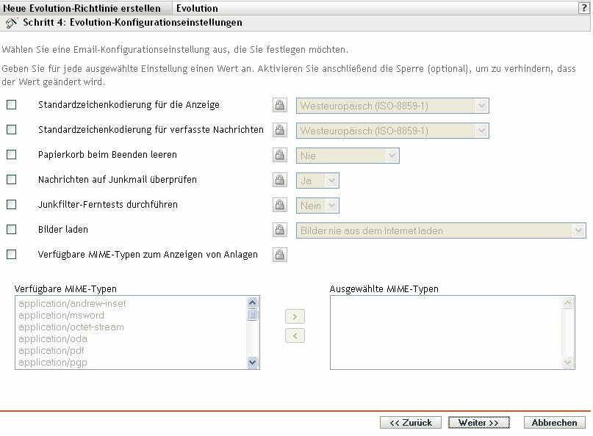The height and width of the screenshot is (436, 593).
Task: Enable Junkfilter-Ferntests durchführen checkbox
Action: point(11,204)
